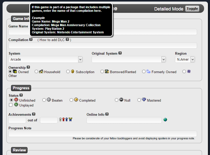Click the Formerly Owned ghost icon
This screenshot has width=210, height=155.
(148, 71)
